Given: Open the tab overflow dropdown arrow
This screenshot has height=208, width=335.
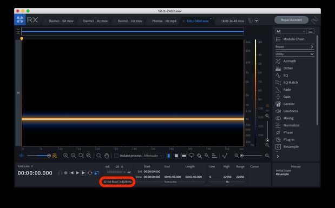Looking at the screenshot, I should pyautogui.click(x=257, y=21).
